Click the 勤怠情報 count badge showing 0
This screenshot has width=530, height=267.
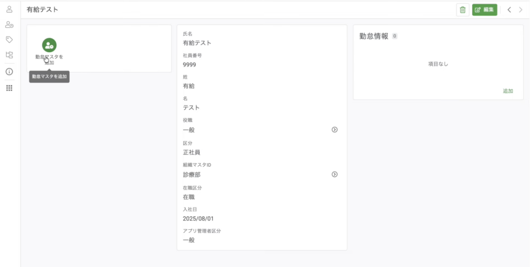pyautogui.click(x=394, y=36)
